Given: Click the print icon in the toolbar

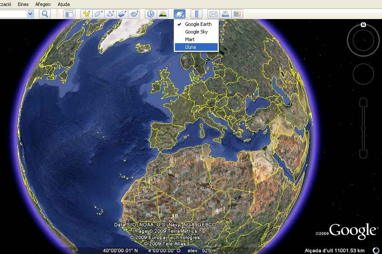Looking at the screenshot, I should 225,14.
